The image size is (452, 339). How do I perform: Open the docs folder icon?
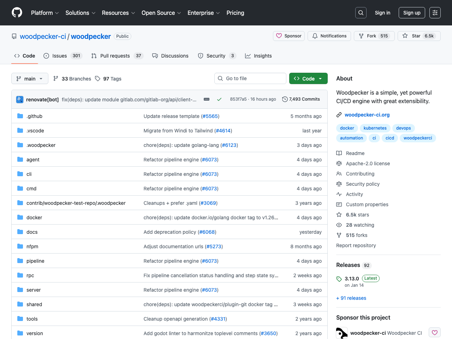(20, 232)
